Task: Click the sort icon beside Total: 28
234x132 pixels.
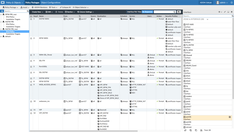Action: point(201,130)
